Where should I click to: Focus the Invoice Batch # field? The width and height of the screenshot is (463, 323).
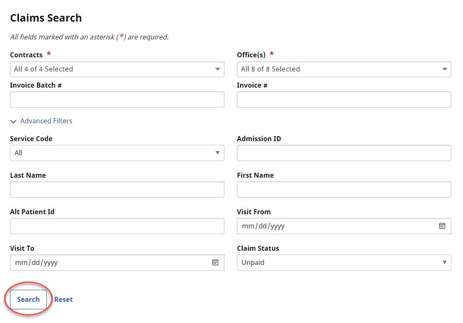[x=117, y=100]
